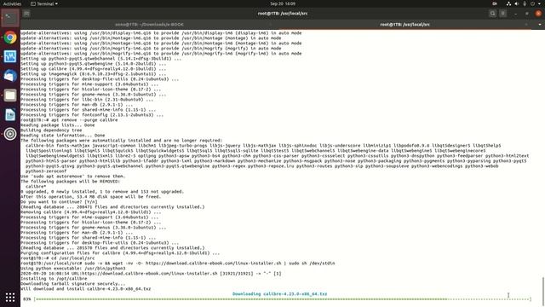Click the window title root@1TB: /usr/local/src

pos(283,14)
